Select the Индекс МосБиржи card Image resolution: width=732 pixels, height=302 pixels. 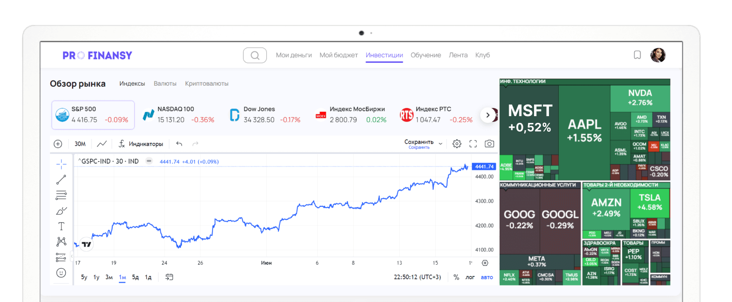pos(351,115)
